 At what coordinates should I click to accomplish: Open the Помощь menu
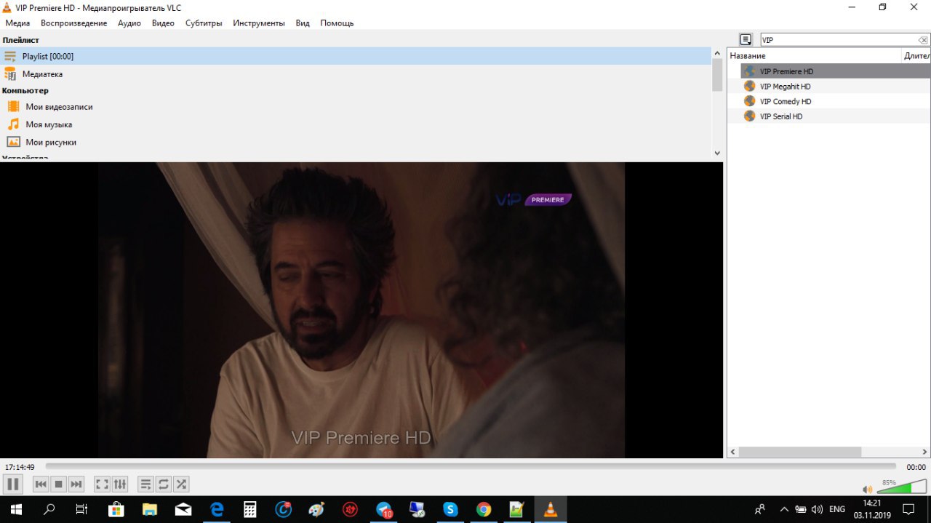tap(337, 23)
